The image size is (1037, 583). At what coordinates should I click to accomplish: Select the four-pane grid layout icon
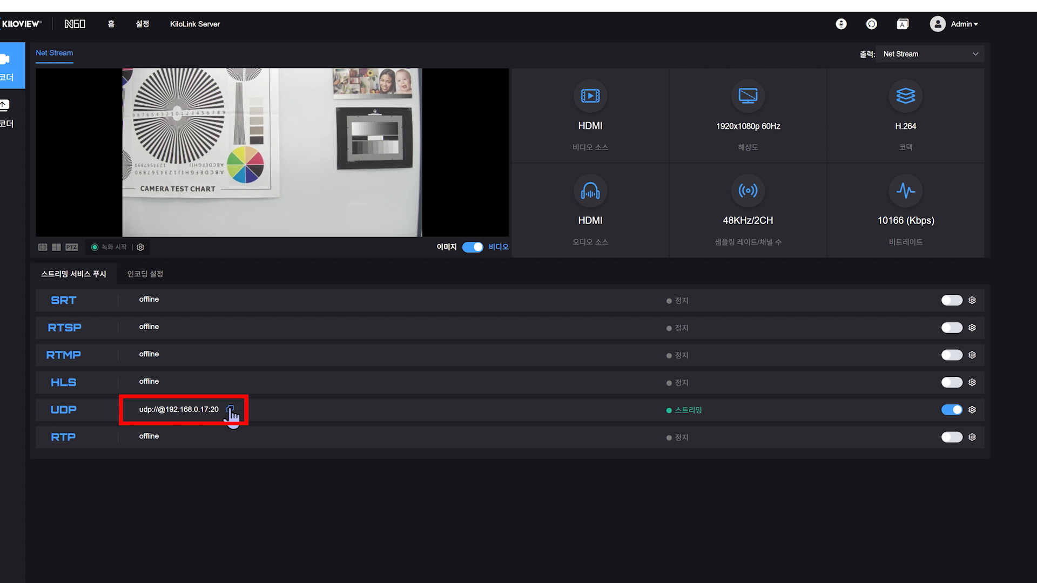56,247
